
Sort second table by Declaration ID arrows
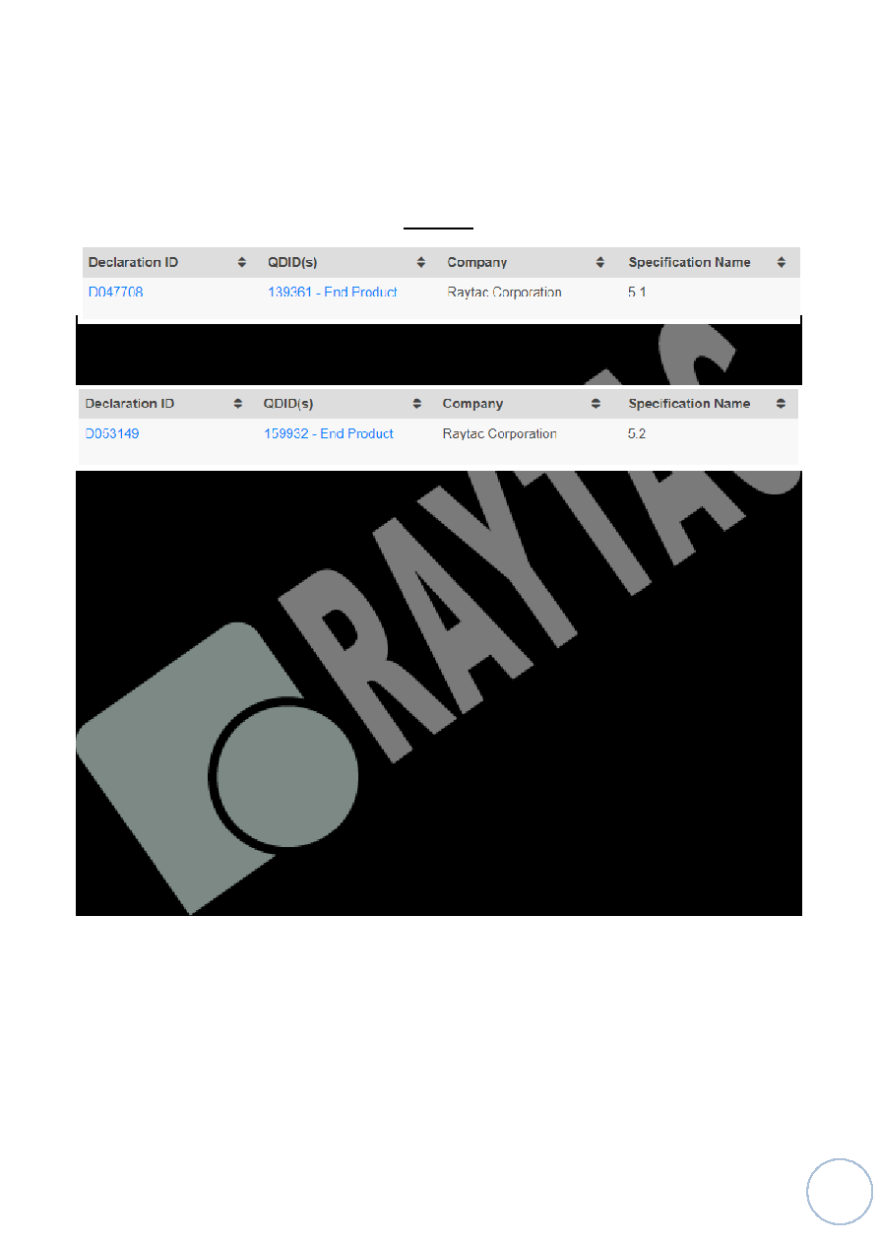pyautogui.click(x=238, y=404)
